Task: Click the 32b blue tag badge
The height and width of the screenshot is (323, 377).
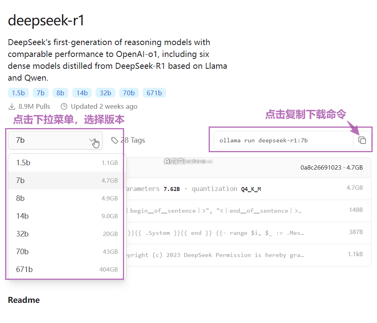Action: [106, 93]
